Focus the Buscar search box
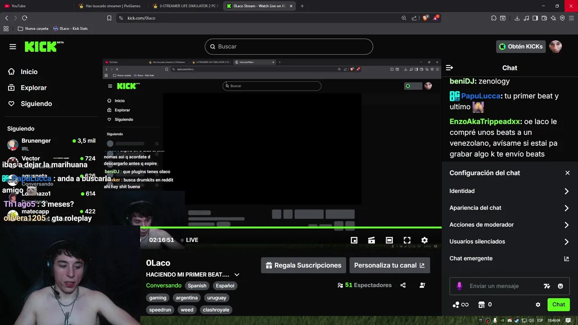Viewport: 578px width, 325px height. coord(289,46)
